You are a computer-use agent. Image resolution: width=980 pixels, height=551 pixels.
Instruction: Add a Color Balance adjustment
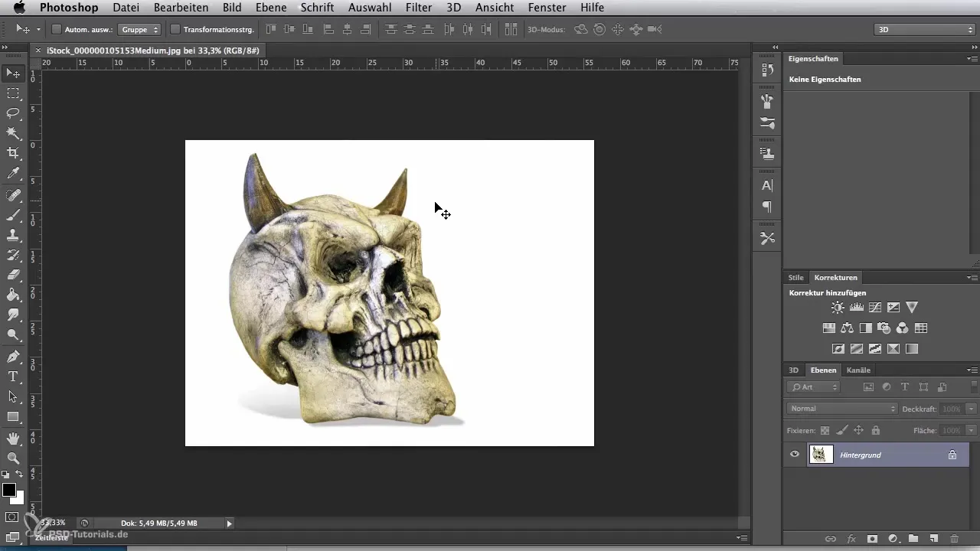pyautogui.click(x=847, y=328)
